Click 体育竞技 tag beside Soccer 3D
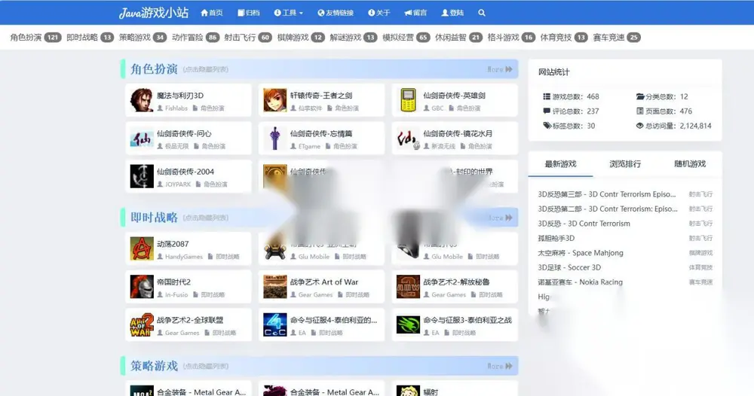Image resolution: width=754 pixels, height=396 pixels. pyautogui.click(x=700, y=267)
